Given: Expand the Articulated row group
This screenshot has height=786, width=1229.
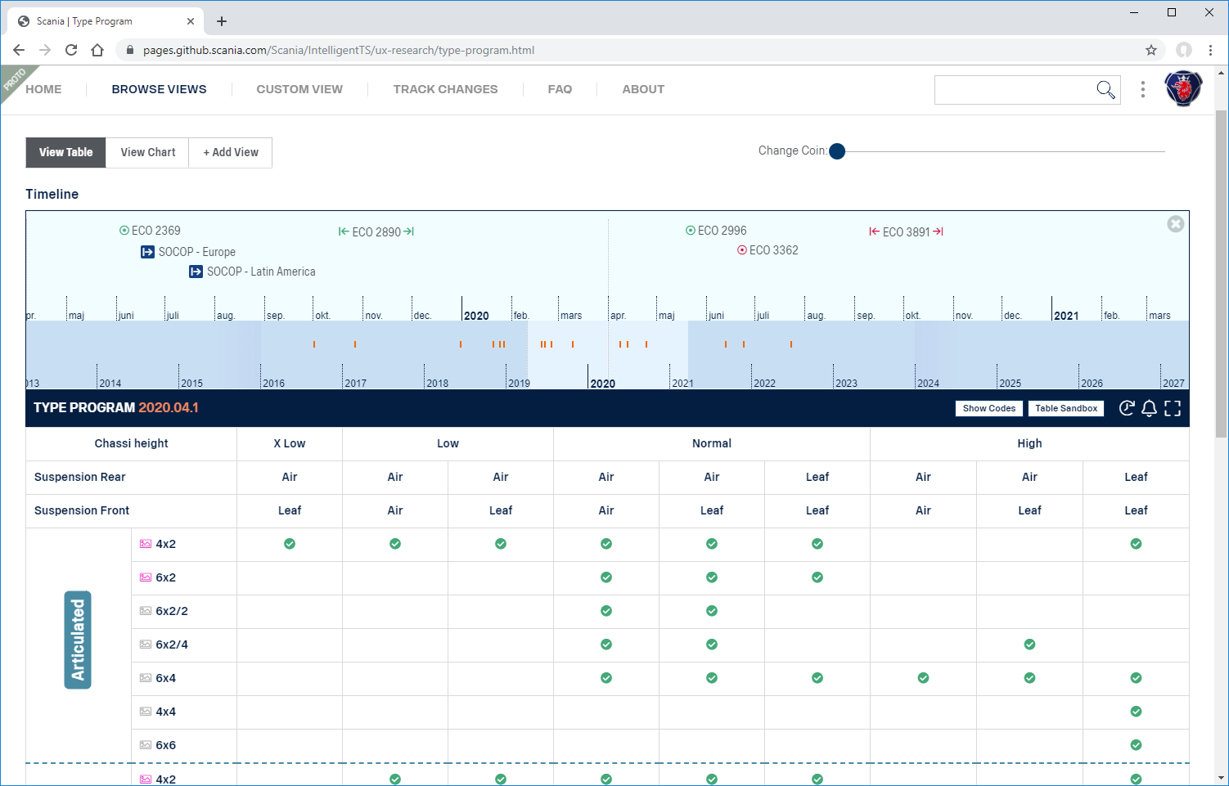Looking at the screenshot, I should point(78,640).
